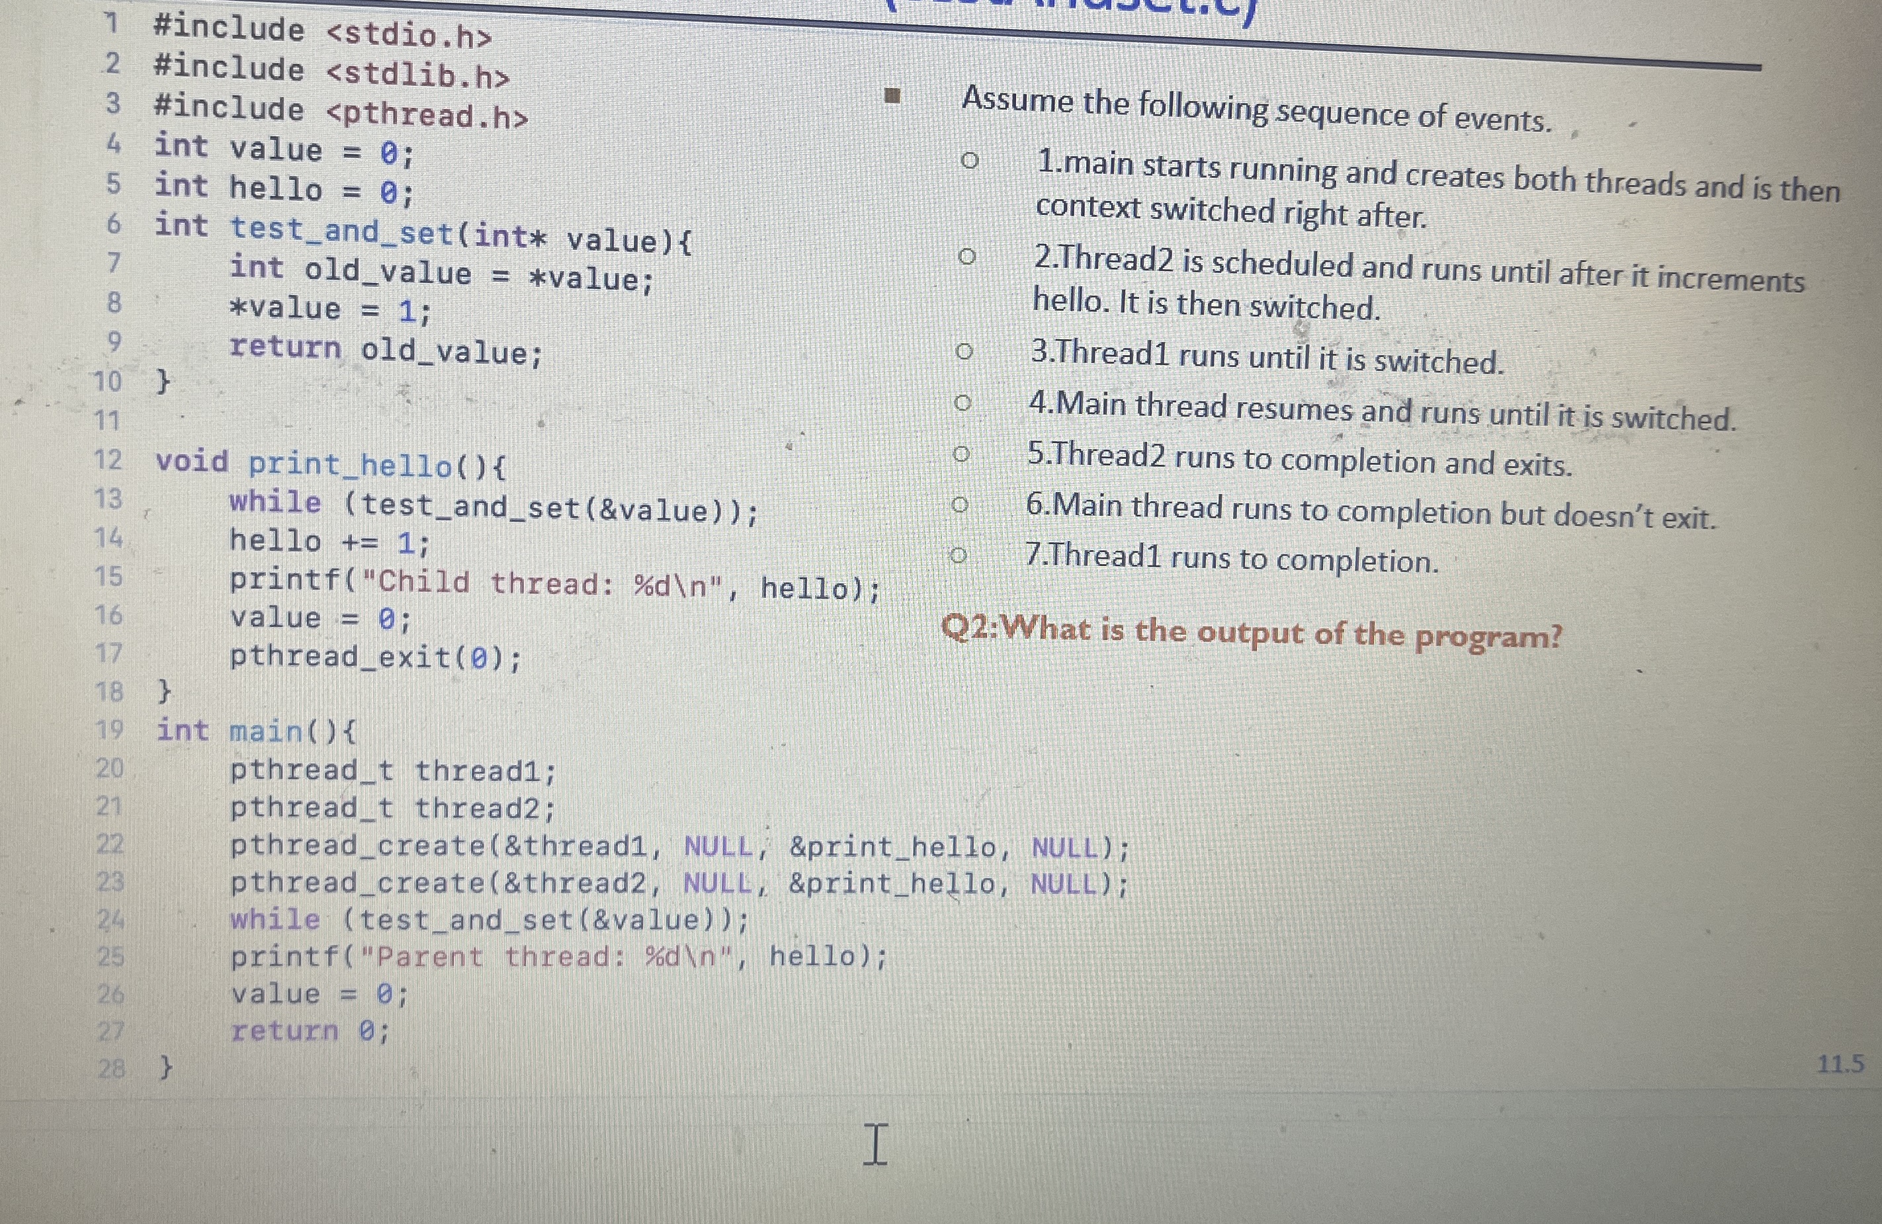Click 'return old_value;' on line 9
The image size is (1882, 1224).
386,350
